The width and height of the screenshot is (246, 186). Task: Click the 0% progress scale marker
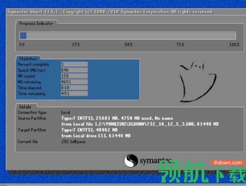tap(22, 45)
